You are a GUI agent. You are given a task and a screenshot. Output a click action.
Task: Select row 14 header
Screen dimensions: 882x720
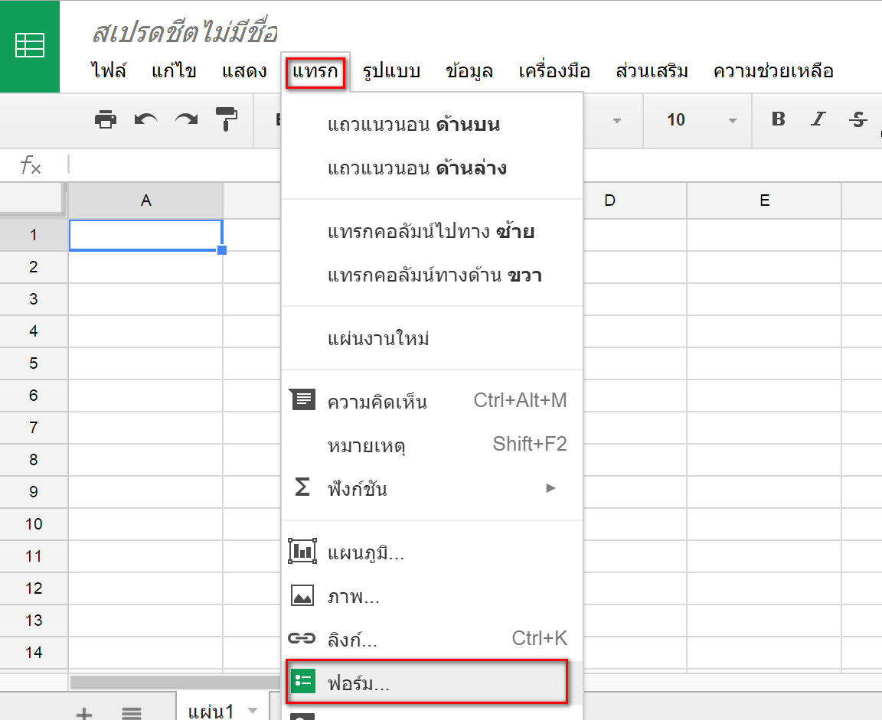[34, 653]
